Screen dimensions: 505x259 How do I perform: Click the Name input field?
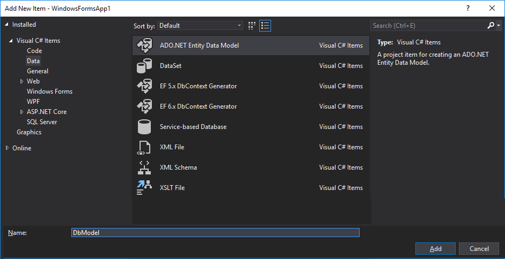[215, 233]
